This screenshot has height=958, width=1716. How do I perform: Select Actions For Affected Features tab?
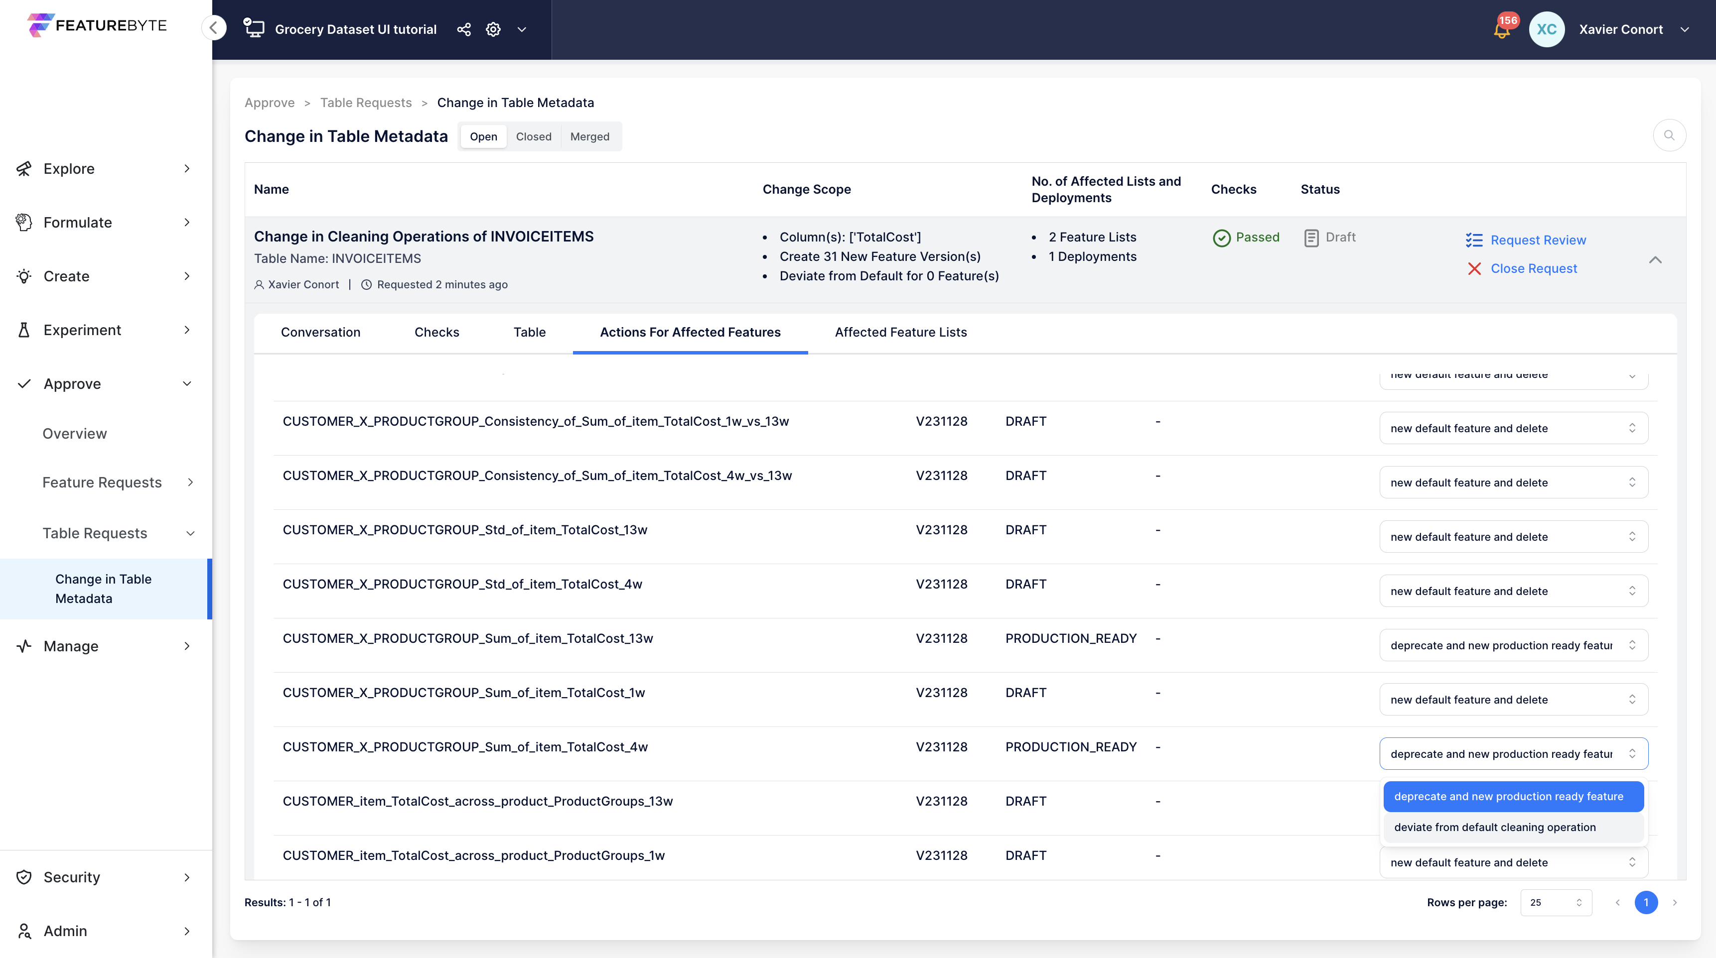[690, 332]
